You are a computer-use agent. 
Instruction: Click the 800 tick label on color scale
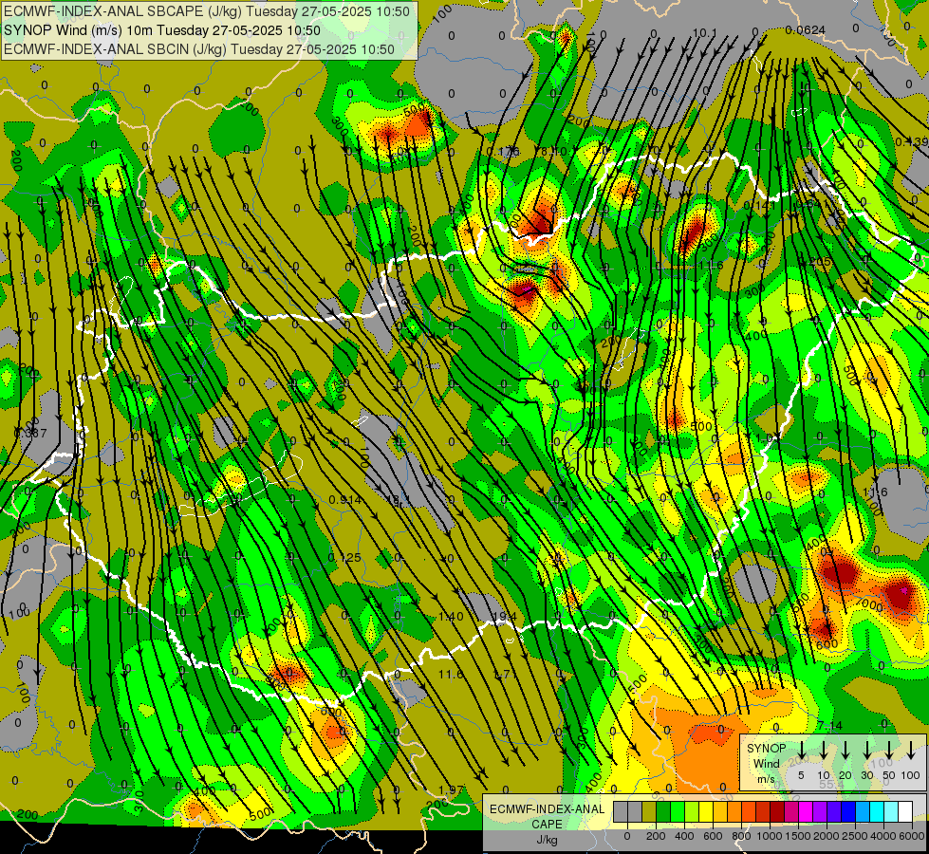click(741, 836)
